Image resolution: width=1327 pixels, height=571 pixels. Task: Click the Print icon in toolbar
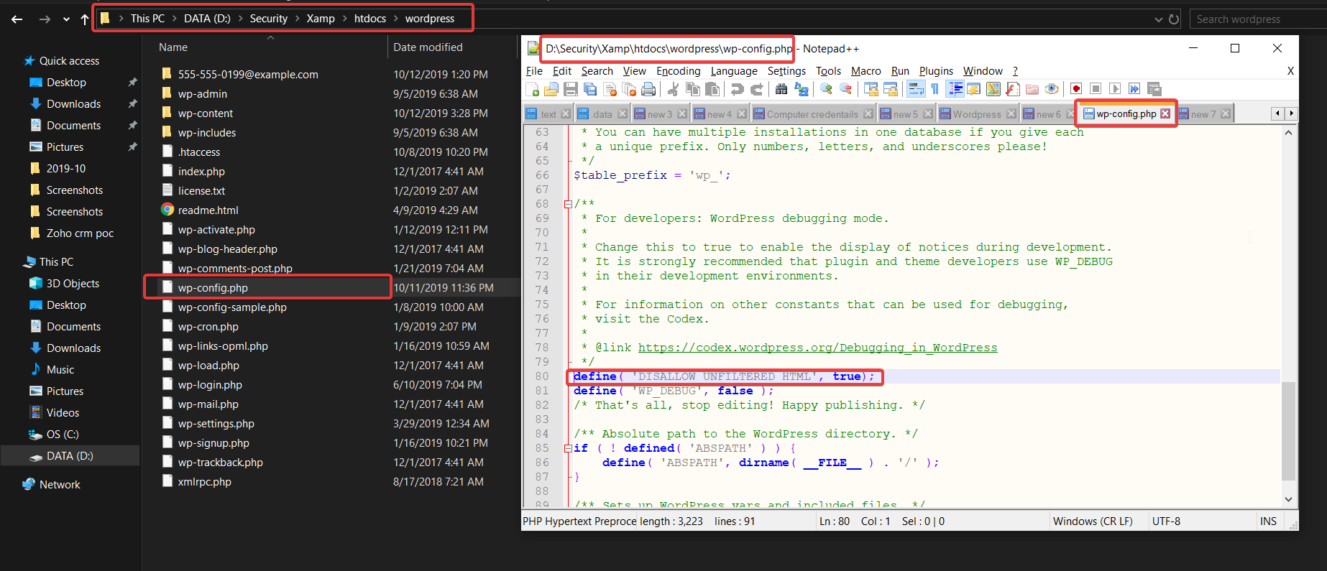pyautogui.click(x=648, y=89)
